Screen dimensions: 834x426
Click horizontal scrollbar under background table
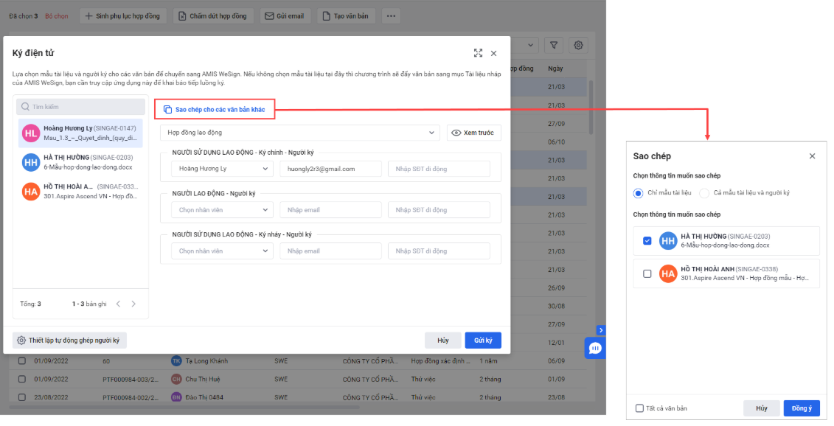pos(184,408)
